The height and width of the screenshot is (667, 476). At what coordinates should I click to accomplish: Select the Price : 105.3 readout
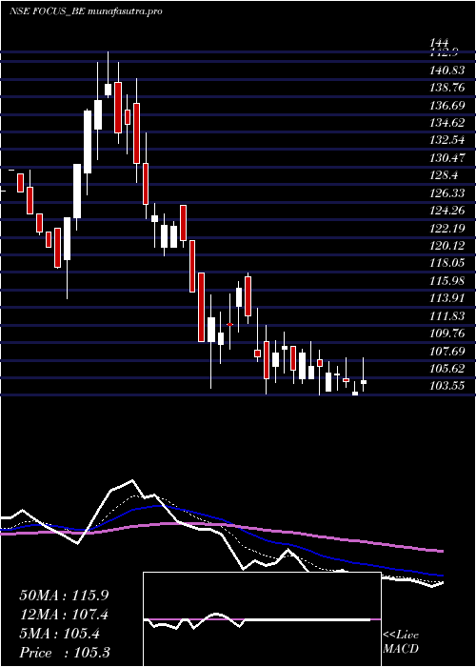click(x=65, y=653)
